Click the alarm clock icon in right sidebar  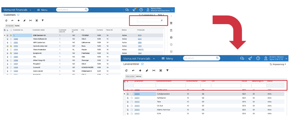click(x=171, y=51)
